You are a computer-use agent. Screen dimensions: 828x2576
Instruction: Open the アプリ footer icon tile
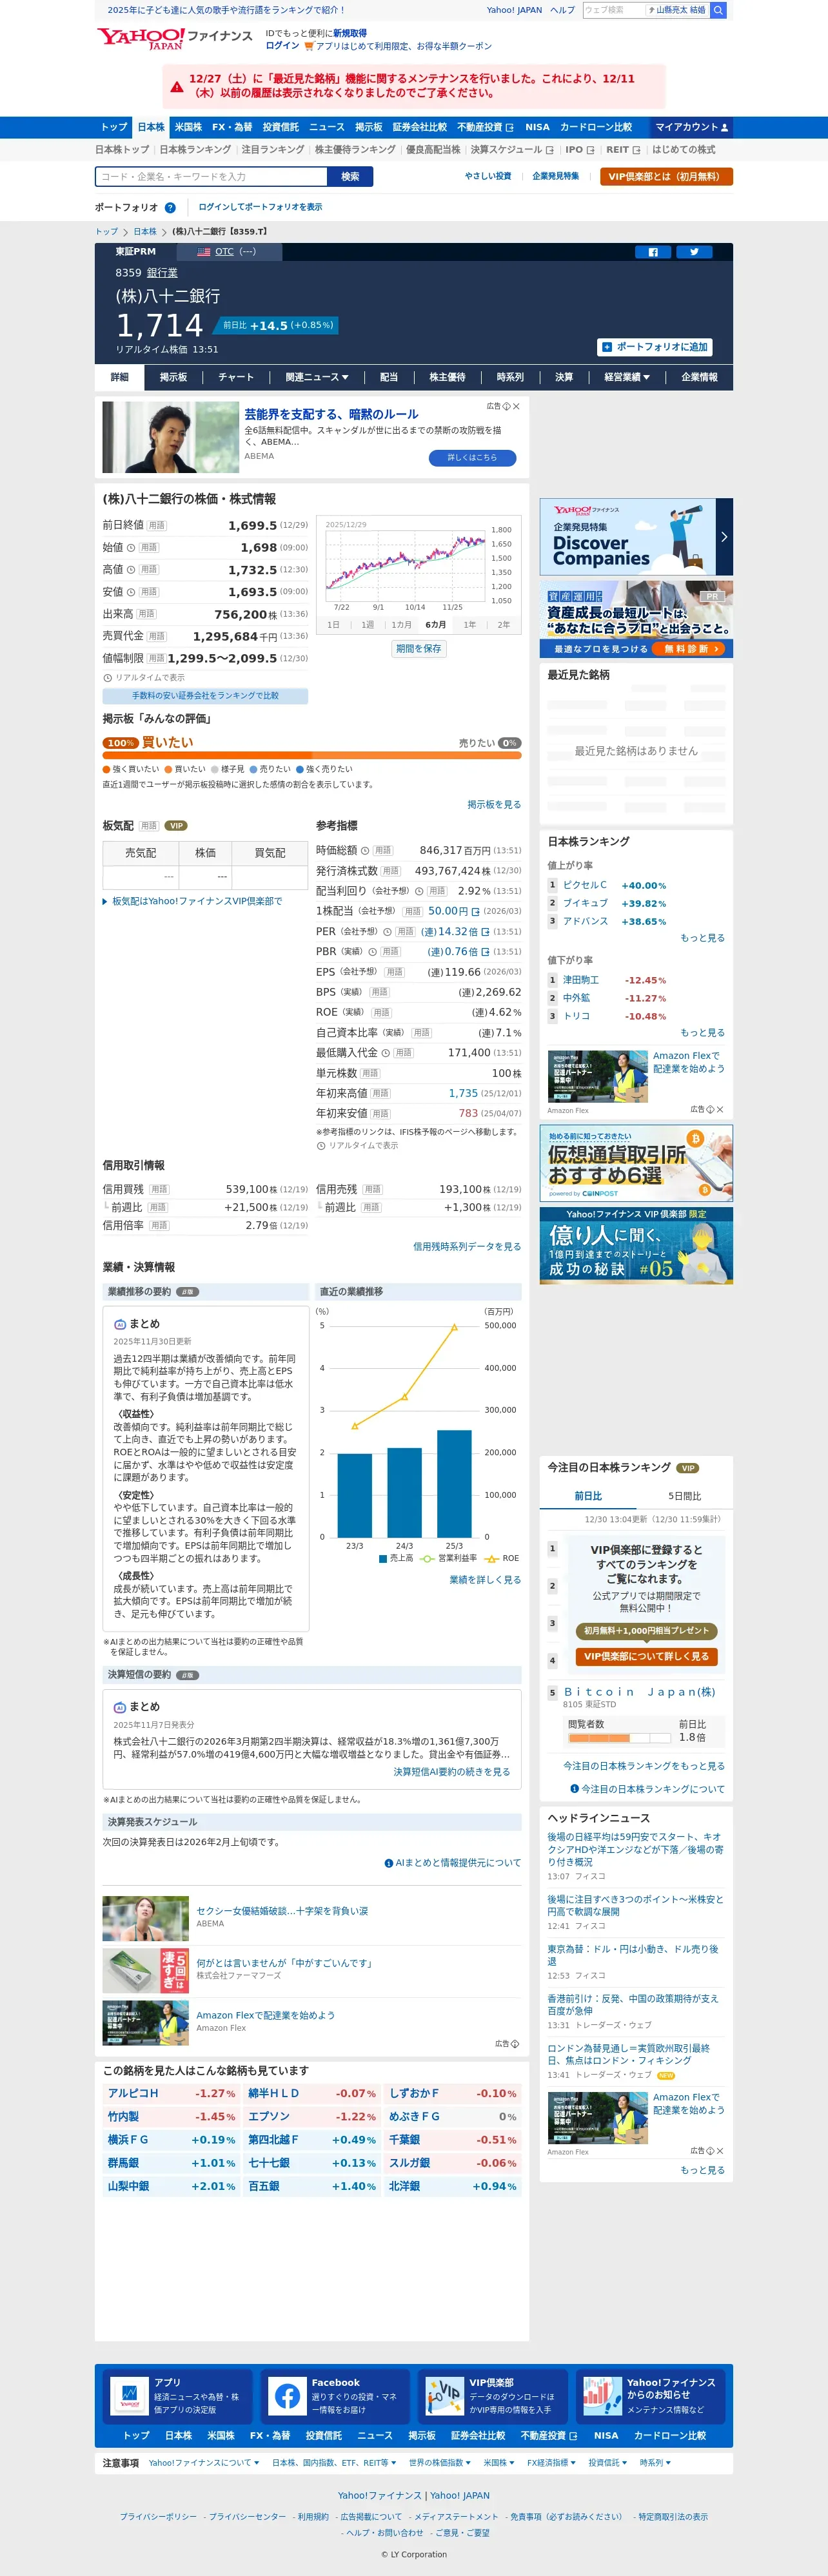tap(130, 2396)
